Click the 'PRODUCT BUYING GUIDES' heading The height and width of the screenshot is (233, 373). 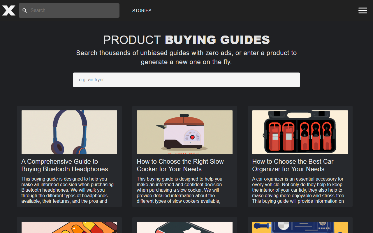click(186, 40)
